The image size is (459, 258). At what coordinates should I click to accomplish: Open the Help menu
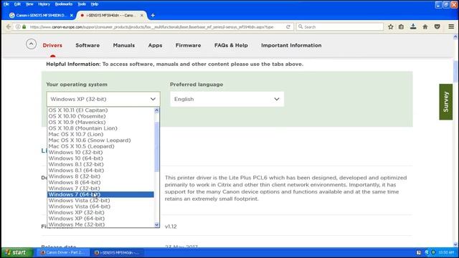pos(94,4)
